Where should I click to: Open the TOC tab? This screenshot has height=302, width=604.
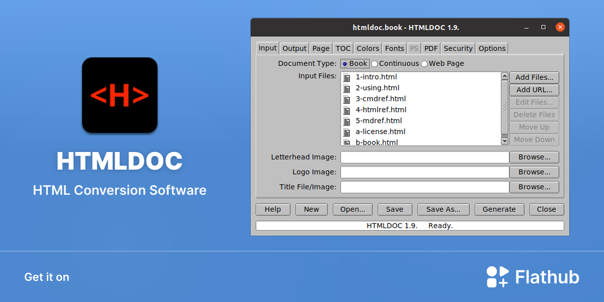pyautogui.click(x=343, y=48)
